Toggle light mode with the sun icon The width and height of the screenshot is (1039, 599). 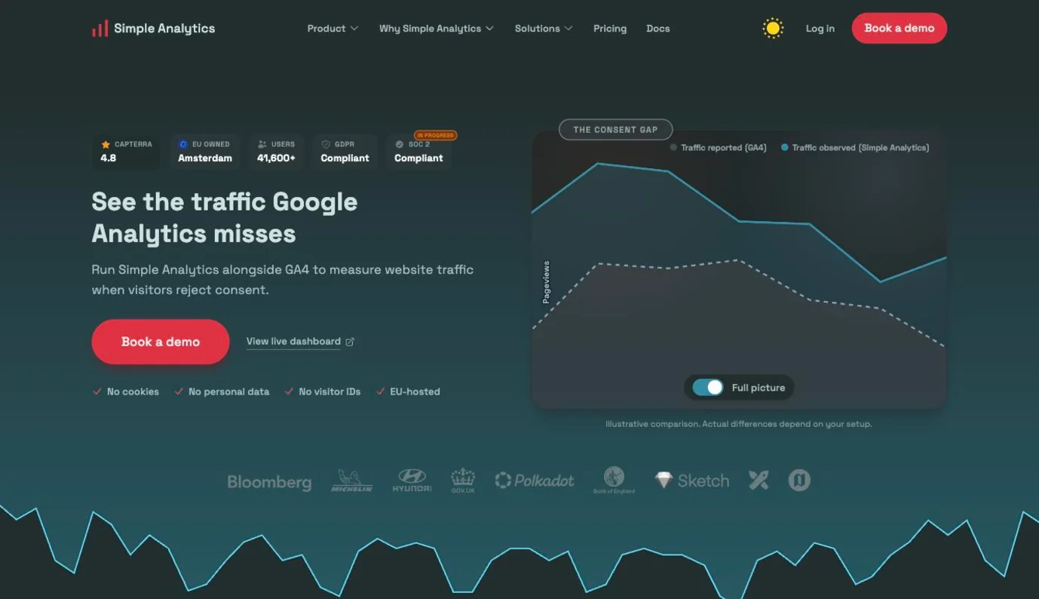click(773, 29)
